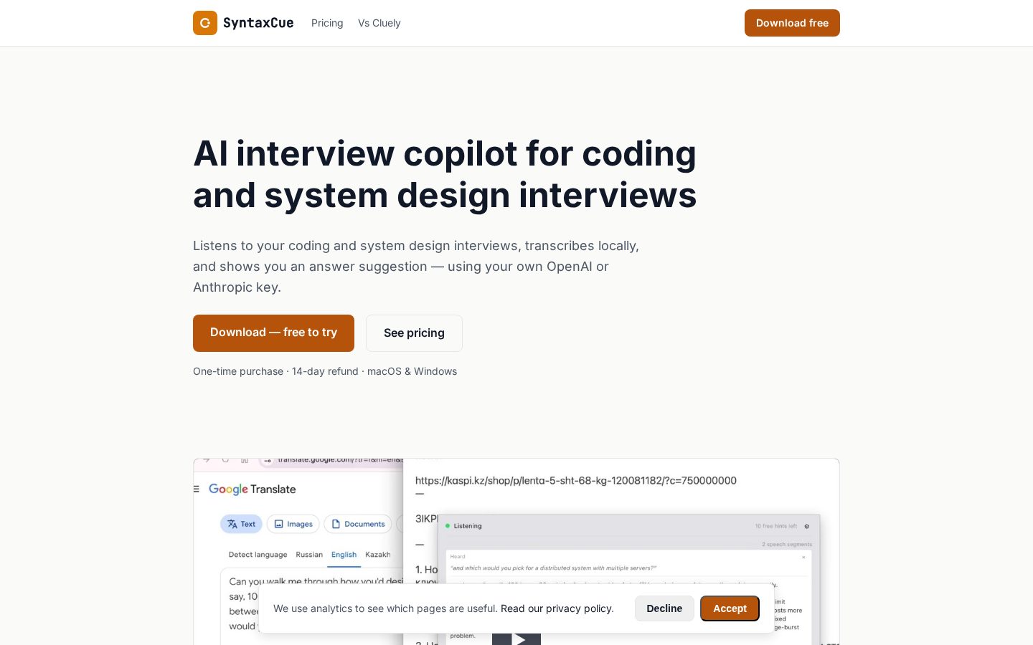
Task: Play the demo video
Action: coord(516,638)
